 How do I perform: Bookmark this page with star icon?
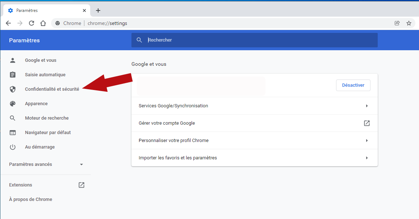pos(409,23)
